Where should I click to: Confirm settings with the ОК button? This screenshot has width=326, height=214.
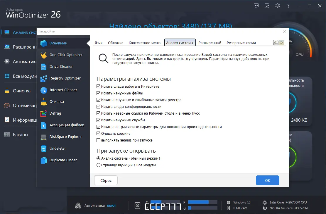[267, 180]
